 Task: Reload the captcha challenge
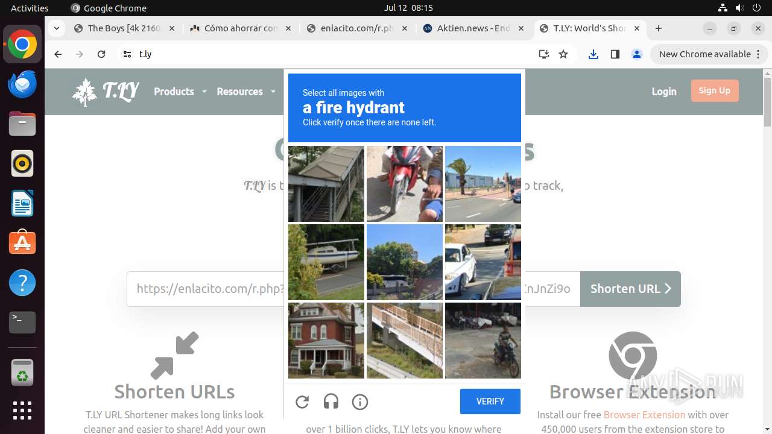302,401
